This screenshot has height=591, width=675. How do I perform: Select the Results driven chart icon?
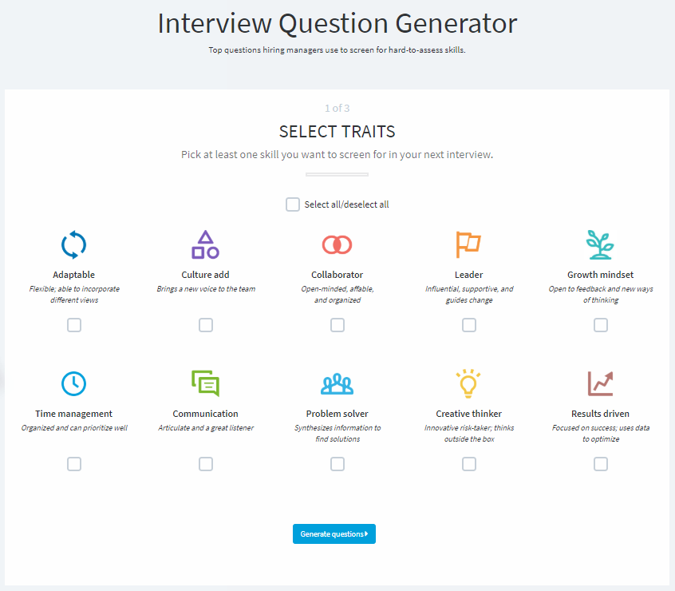click(600, 383)
